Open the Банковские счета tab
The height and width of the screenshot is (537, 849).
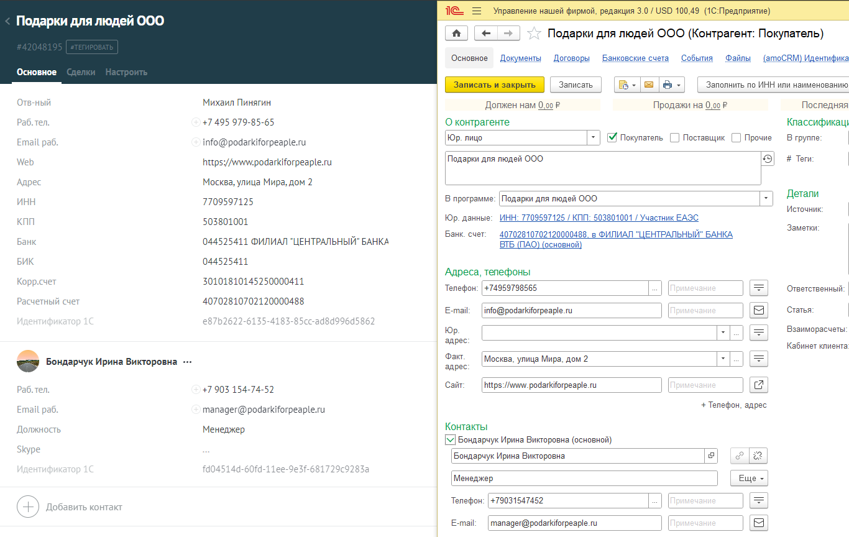[x=635, y=58]
